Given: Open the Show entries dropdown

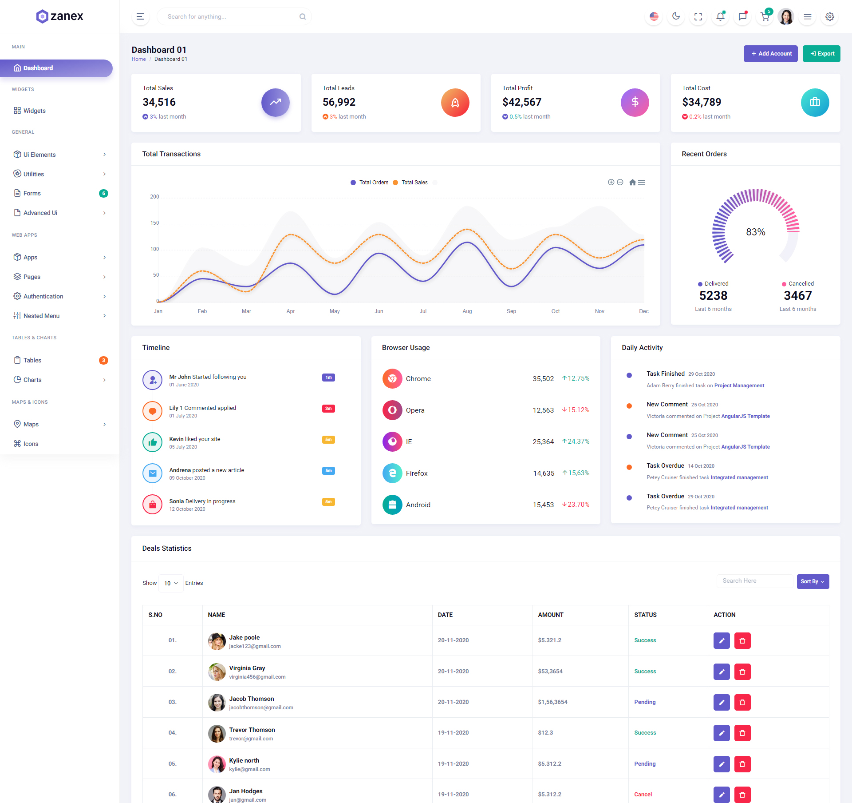Looking at the screenshot, I should (171, 583).
